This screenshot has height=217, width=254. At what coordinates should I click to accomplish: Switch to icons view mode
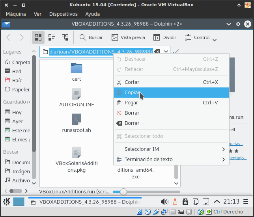point(38,37)
